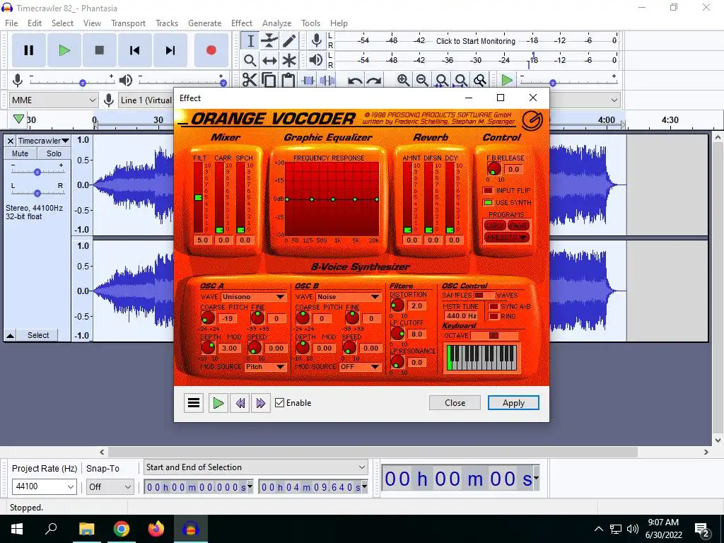The image size is (724, 543).
Task: Open the Snap-To Off dropdown
Action: [110, 486]
